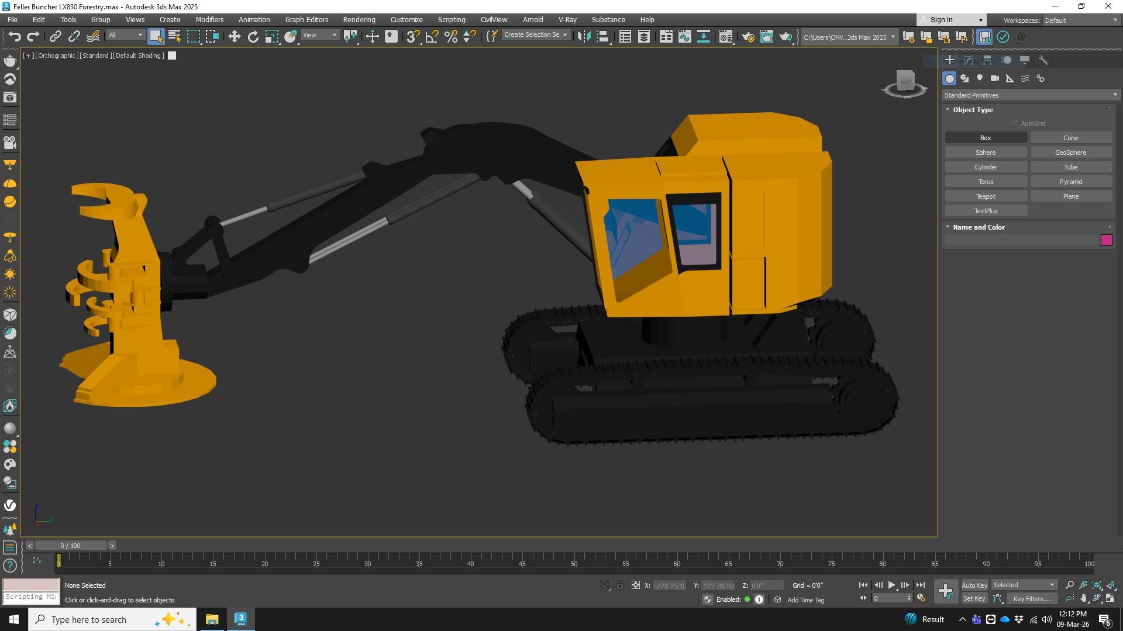1123x631 pixels.
Task: Click the Torus primitive button
Action: (x=986, y=182)
